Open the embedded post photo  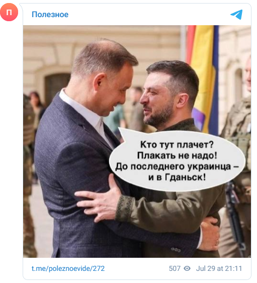click(137, 141)
